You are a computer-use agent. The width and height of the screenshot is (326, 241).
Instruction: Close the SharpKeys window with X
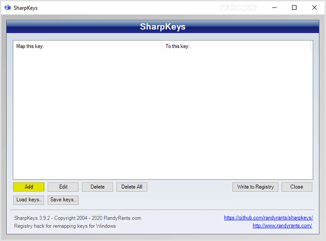click(x=314, y=8)
